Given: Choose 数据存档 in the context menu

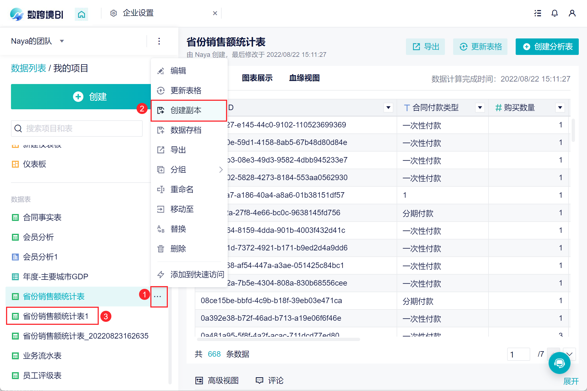Looking at the screenshot, I should click(x=186, y=130).
